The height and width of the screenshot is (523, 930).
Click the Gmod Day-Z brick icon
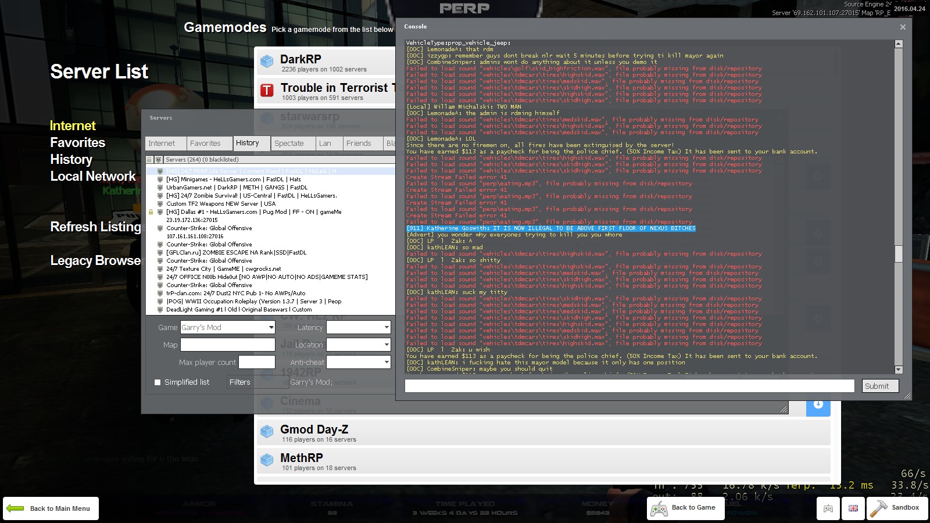[x=267, y=431]
